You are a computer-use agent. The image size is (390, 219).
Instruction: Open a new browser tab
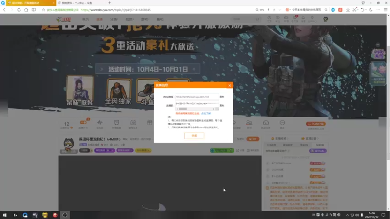pyautogui.click(x=109, y=3)
